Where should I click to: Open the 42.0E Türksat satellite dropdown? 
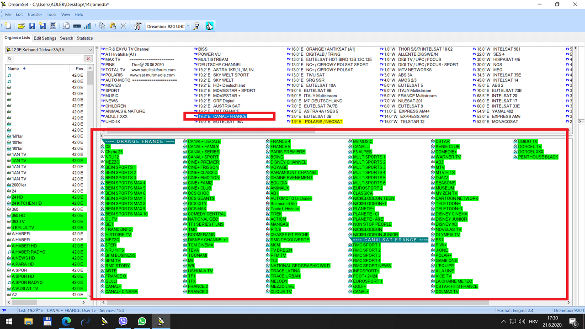49,50
